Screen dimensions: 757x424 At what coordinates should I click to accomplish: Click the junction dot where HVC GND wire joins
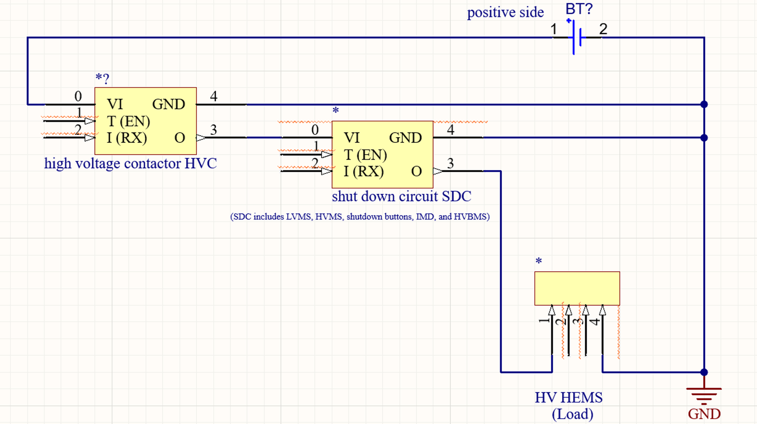click(704, 104)
